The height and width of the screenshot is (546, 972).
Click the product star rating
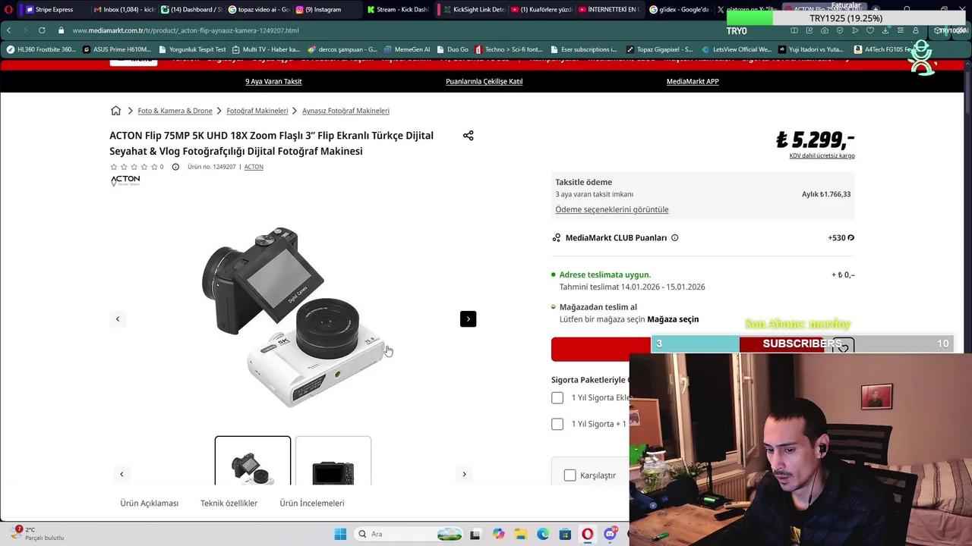click(134, 167)
